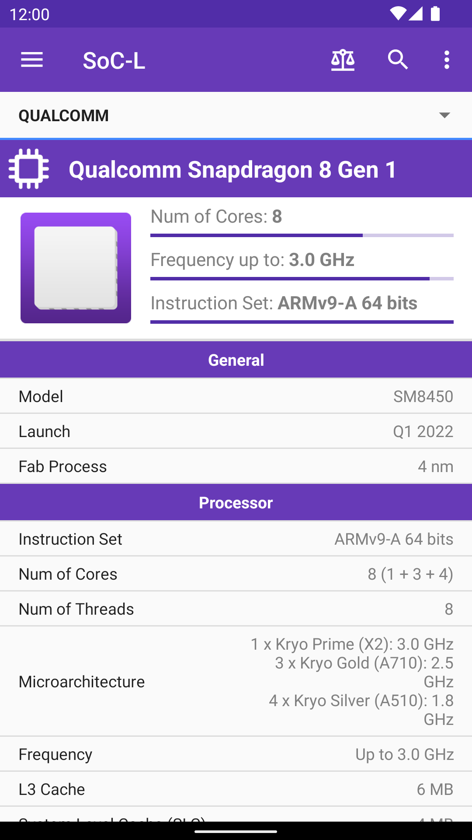
Task: Click the dropdown arrow next to QUALCOMM
Action: tap(444, 115)
